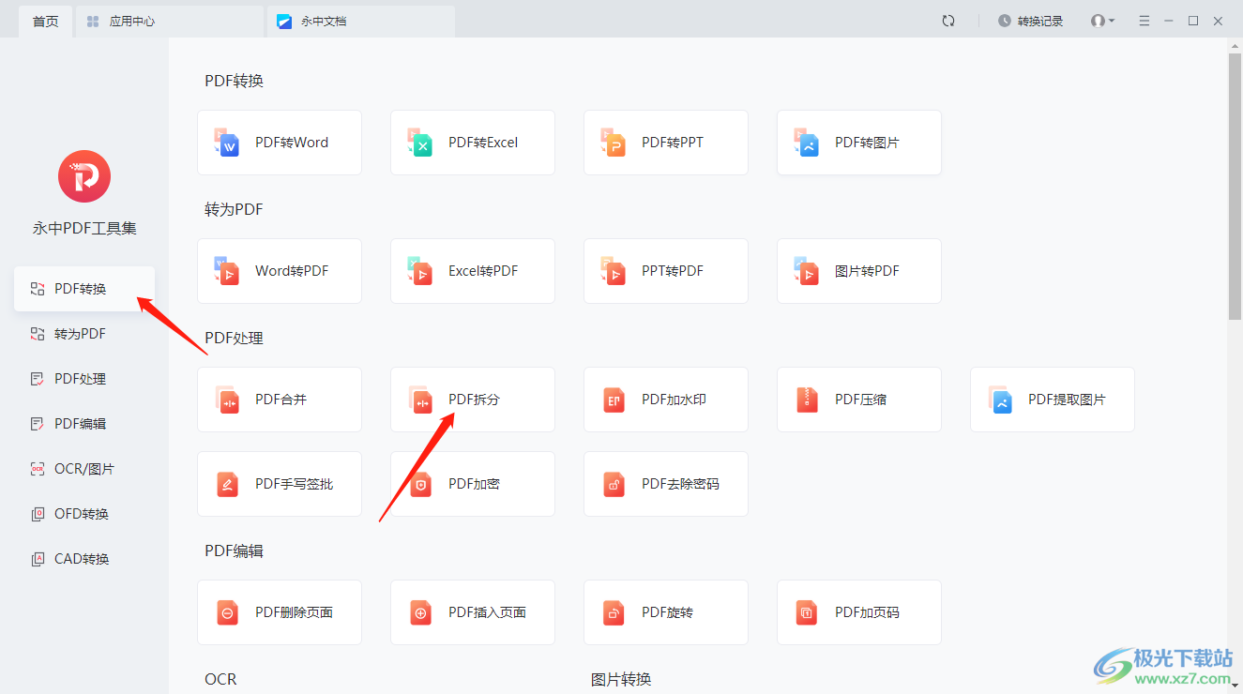
Task: Click the OCR section heading
Action: (220, 679)
